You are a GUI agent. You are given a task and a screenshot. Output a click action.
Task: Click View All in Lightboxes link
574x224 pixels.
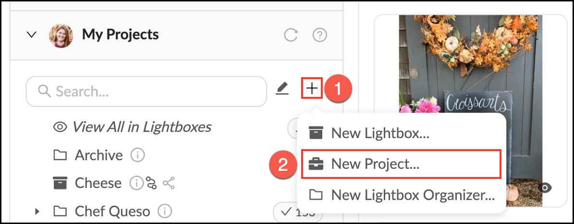142,127
